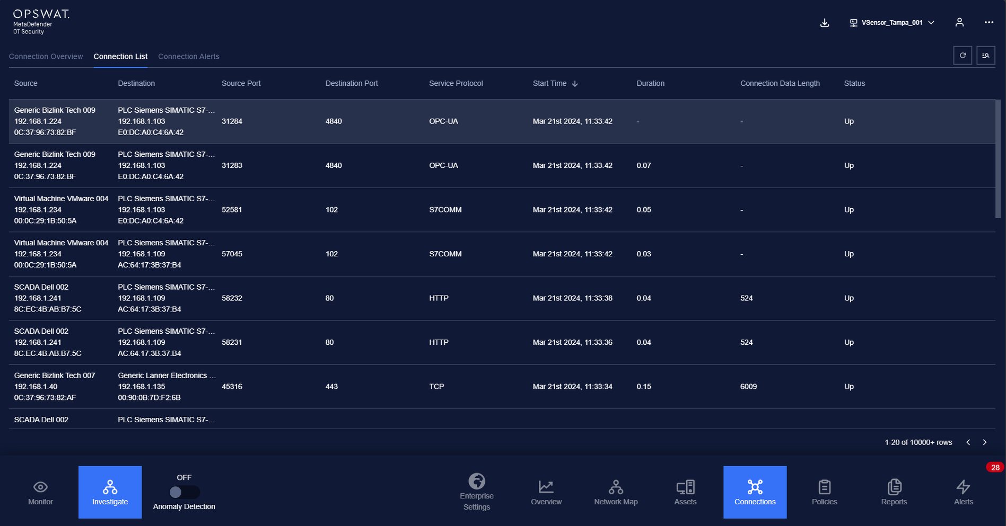Click duration value 0.07
Screen dimensions: 1006x526
[644, 166]
